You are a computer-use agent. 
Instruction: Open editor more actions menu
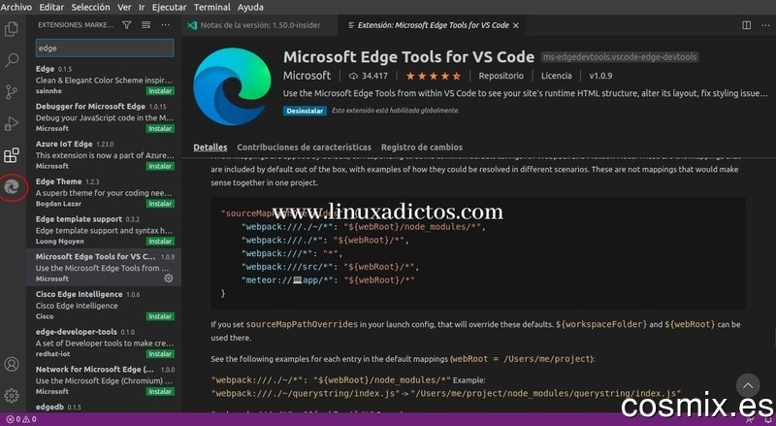[x=765, y=25]
